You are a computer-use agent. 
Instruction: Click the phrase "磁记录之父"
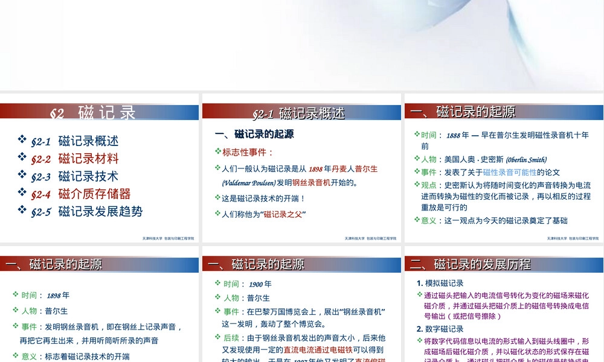point(283,215)
